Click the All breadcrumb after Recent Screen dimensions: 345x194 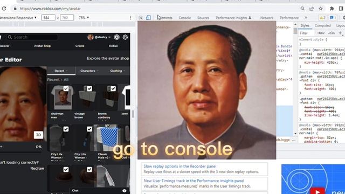[x=66, y=80]
